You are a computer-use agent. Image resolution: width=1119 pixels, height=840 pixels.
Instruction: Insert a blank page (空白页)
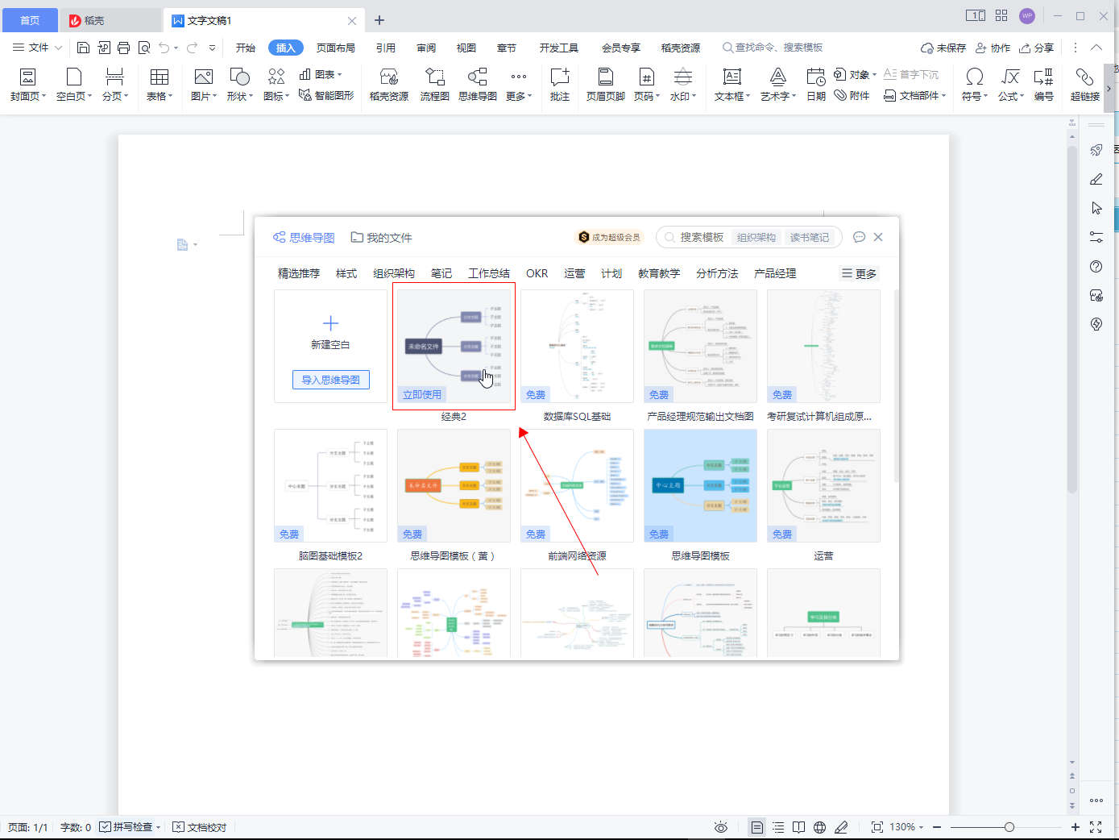click(74, 85)
